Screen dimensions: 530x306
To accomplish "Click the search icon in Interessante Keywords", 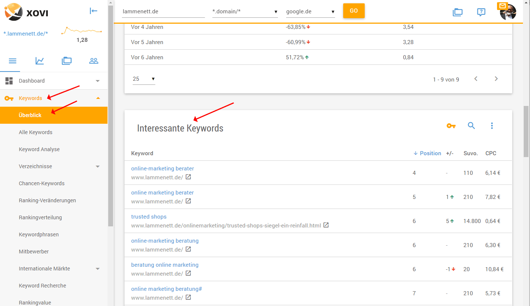I will pos(471,126).
